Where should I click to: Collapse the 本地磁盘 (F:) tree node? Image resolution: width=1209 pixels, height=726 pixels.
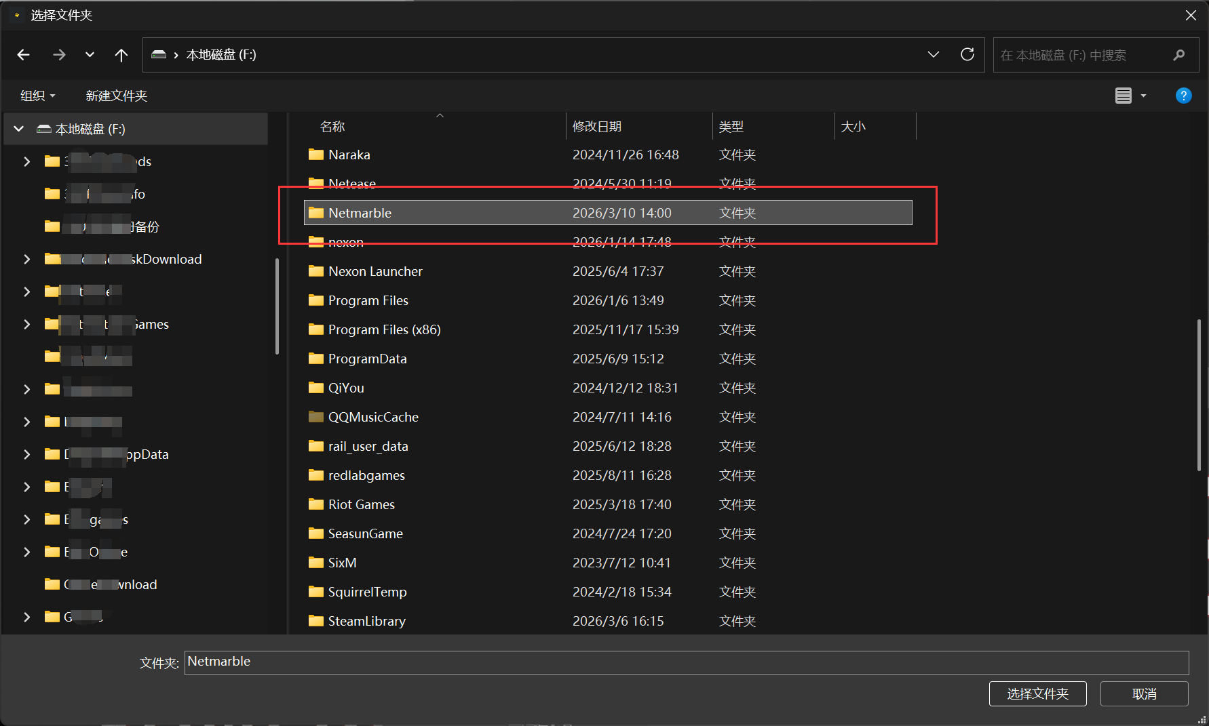pos(19,129)
